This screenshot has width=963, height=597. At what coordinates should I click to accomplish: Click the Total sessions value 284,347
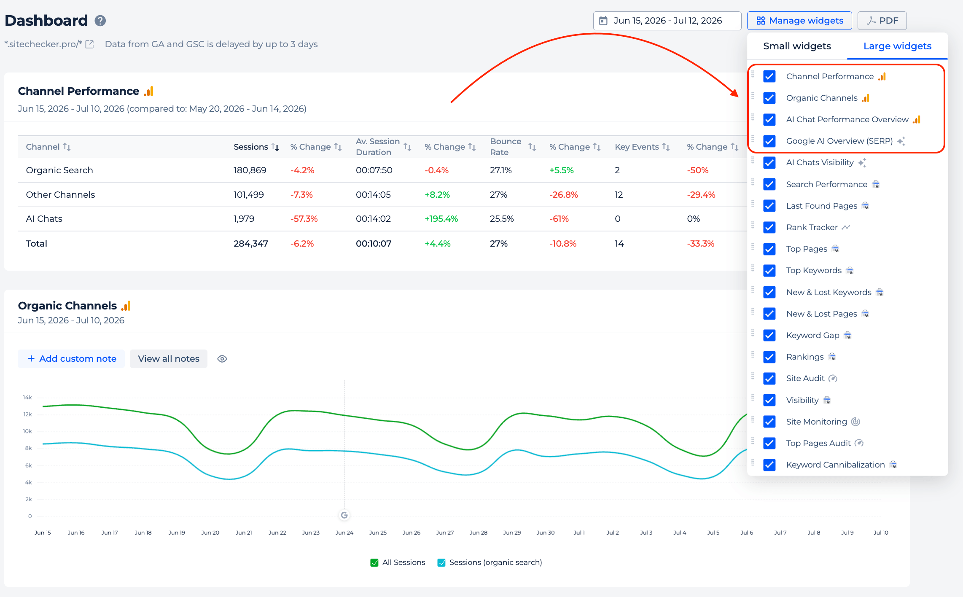pyautogui.click(x=251, y=244)
